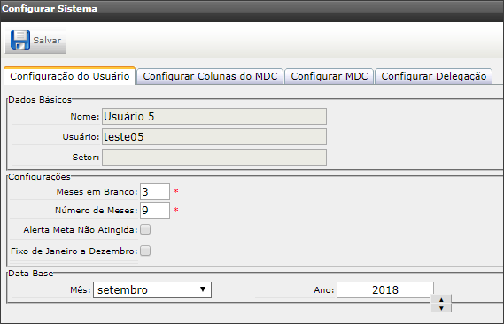Click the Ano field showing 2018
Image resolution: width=504 pixels, height=324 pixels.
pyautogui.click(x=385, y=290)
